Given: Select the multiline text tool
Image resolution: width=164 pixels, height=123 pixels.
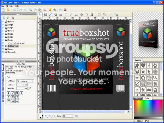Looking at the screenshot, I should pos(87,15).
